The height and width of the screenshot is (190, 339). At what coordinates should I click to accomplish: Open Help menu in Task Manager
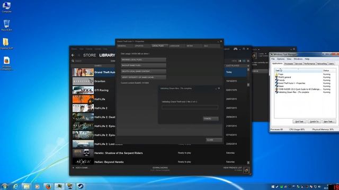[x=307, y=59]
